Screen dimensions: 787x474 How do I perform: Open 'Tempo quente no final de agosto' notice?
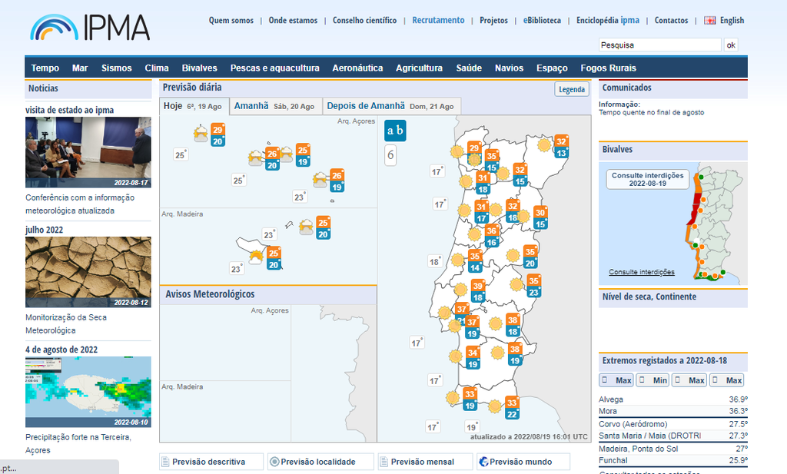[651, 112]
